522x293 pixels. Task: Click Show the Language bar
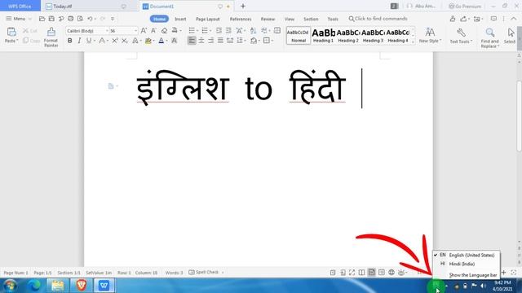click(x=473, y=275)
